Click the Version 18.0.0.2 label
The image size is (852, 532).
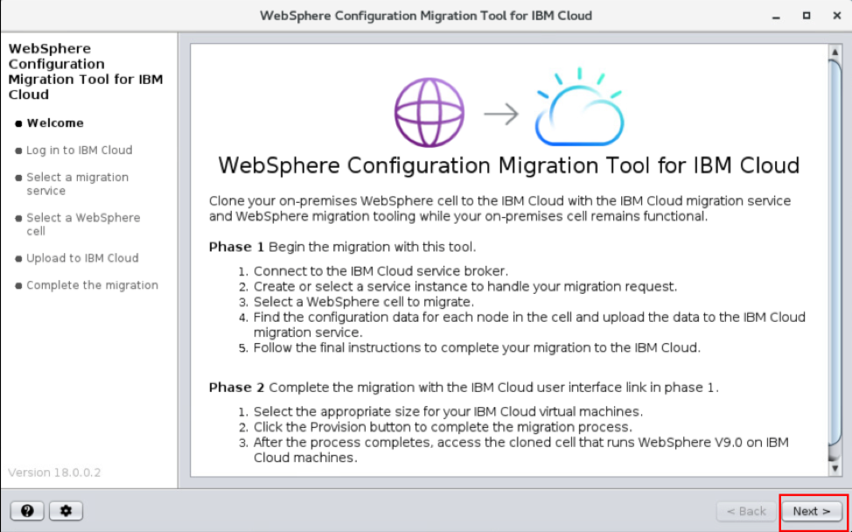coord(54,472)
